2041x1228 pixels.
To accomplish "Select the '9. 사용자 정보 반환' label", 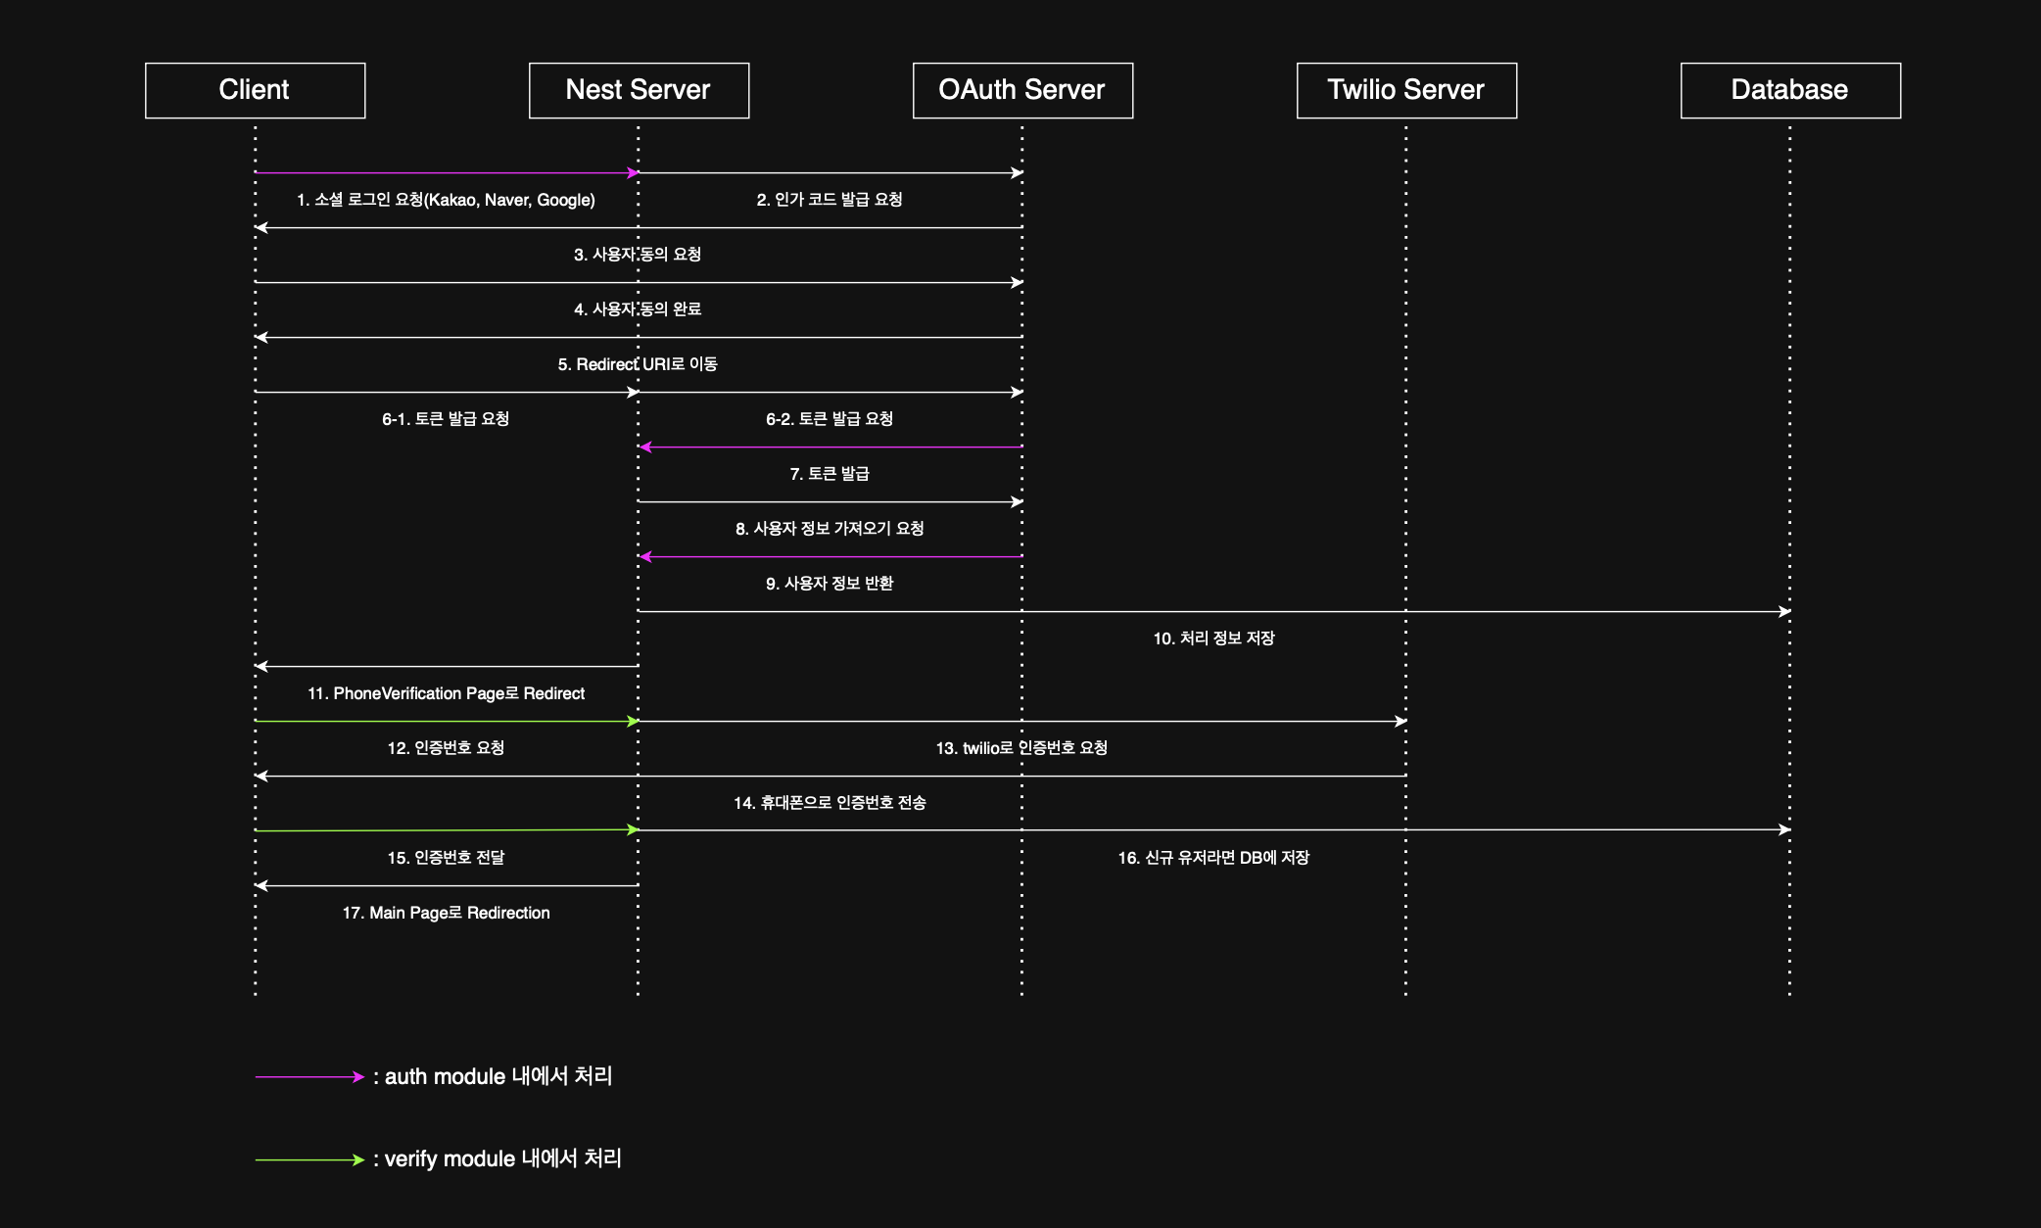I will point(830,584).
